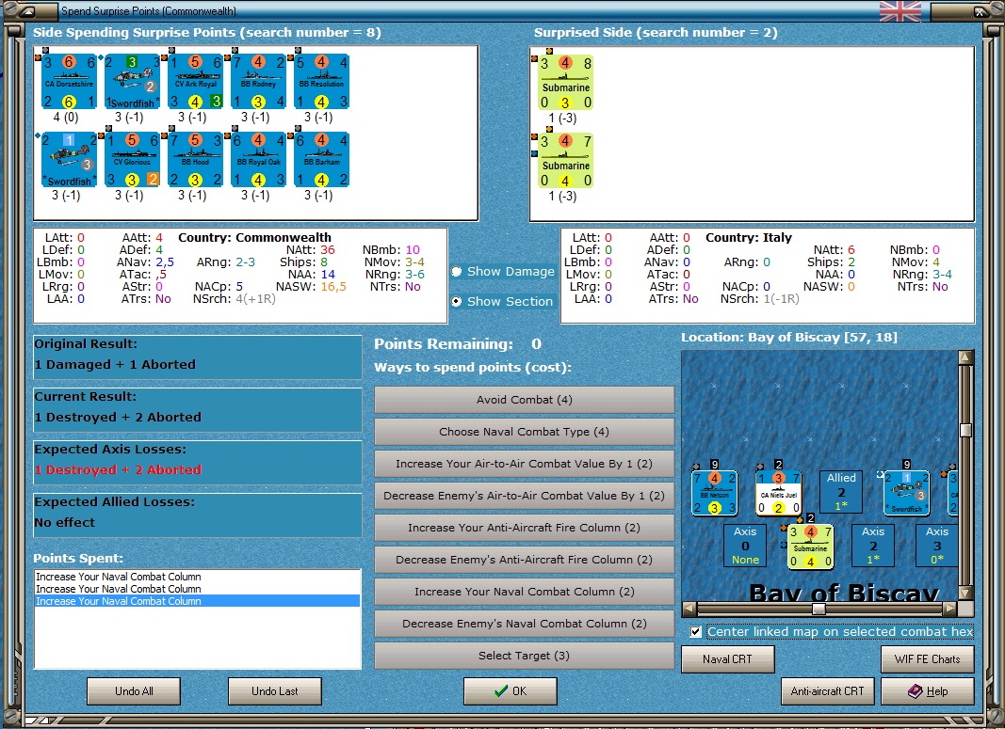Select the BB Royal Oak counter
1005x729 pixels.
[x=259, y=159]
